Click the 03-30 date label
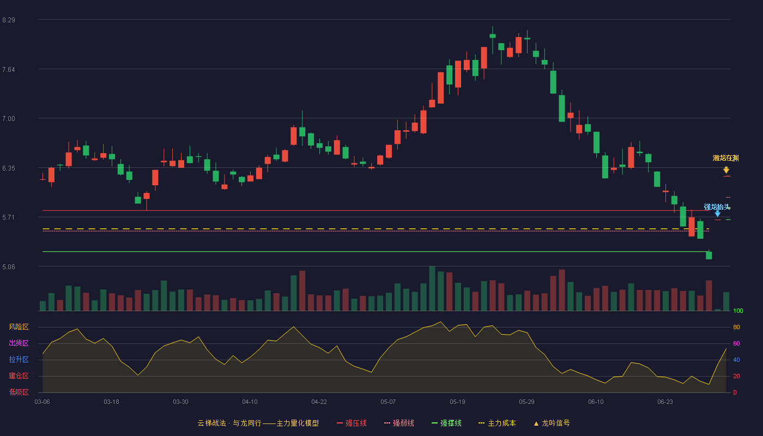The height and width of the screenshot is (436, 763). click(180, 402)
